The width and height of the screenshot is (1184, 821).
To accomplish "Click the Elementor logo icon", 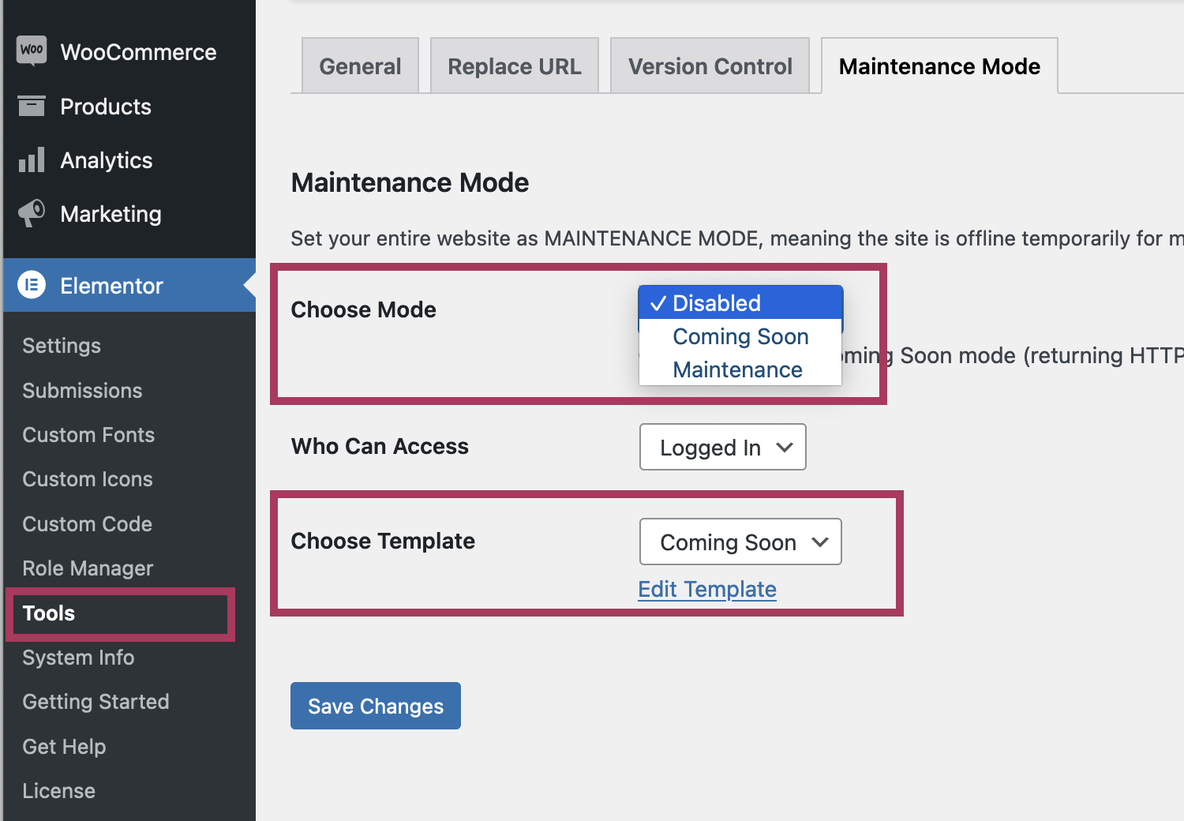I will click(32, 285).
